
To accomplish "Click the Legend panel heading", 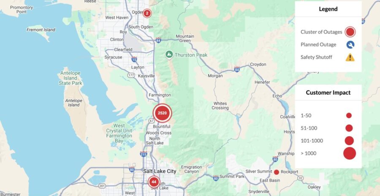I will tap(328, 9).
